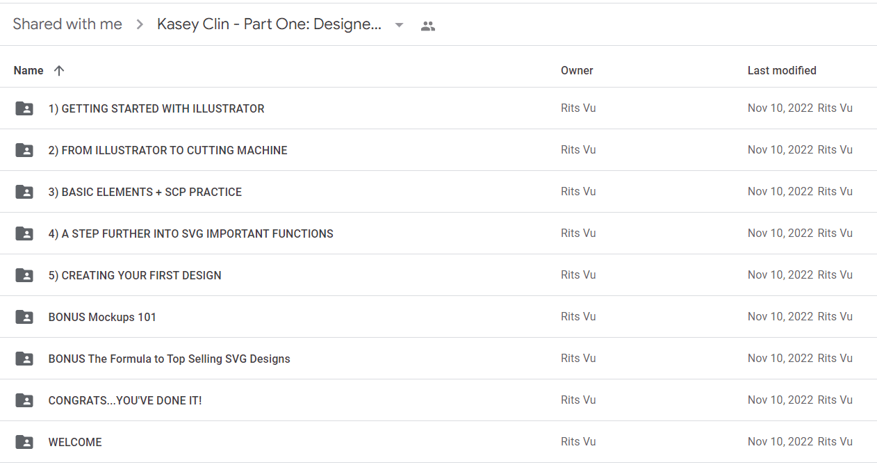The height and width of the screenshot is (467, 877).
Task: Click owner Rits Vu in the WELCOME row
Action: [578, 442]
